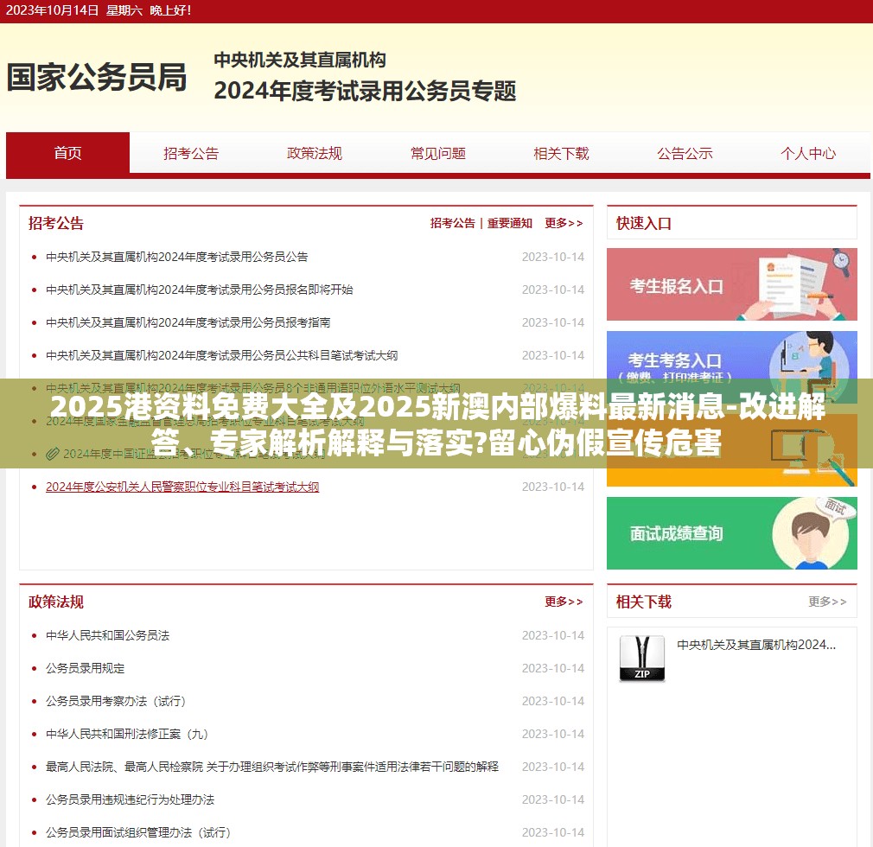Open 公务员录用规定 link
Image resolution: width=873 pixels, height=847 pixels.
86,668
